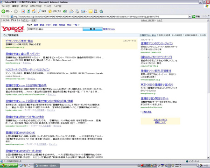The width and height of the screenshot is (210, 168).
Task: Click the IE quick launch icon on taskbar
Action: pos(21,166)
